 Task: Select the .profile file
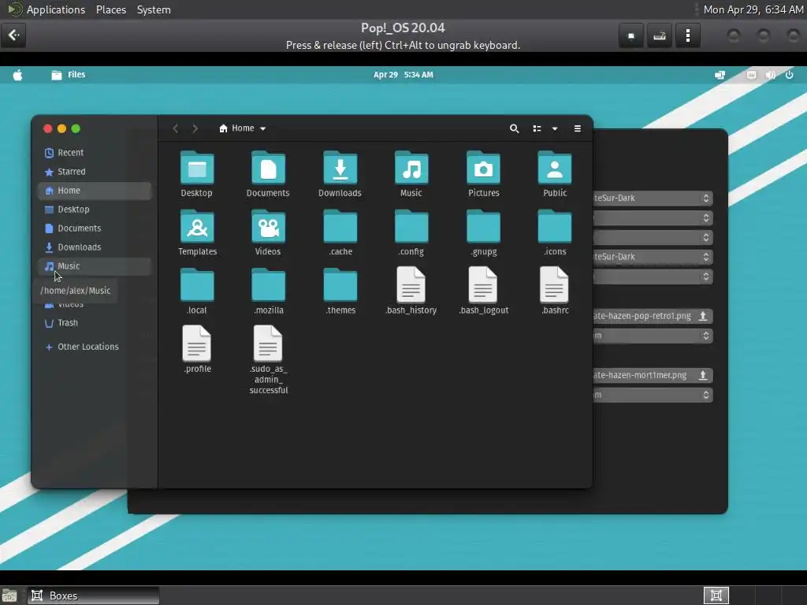click(196, 343)
